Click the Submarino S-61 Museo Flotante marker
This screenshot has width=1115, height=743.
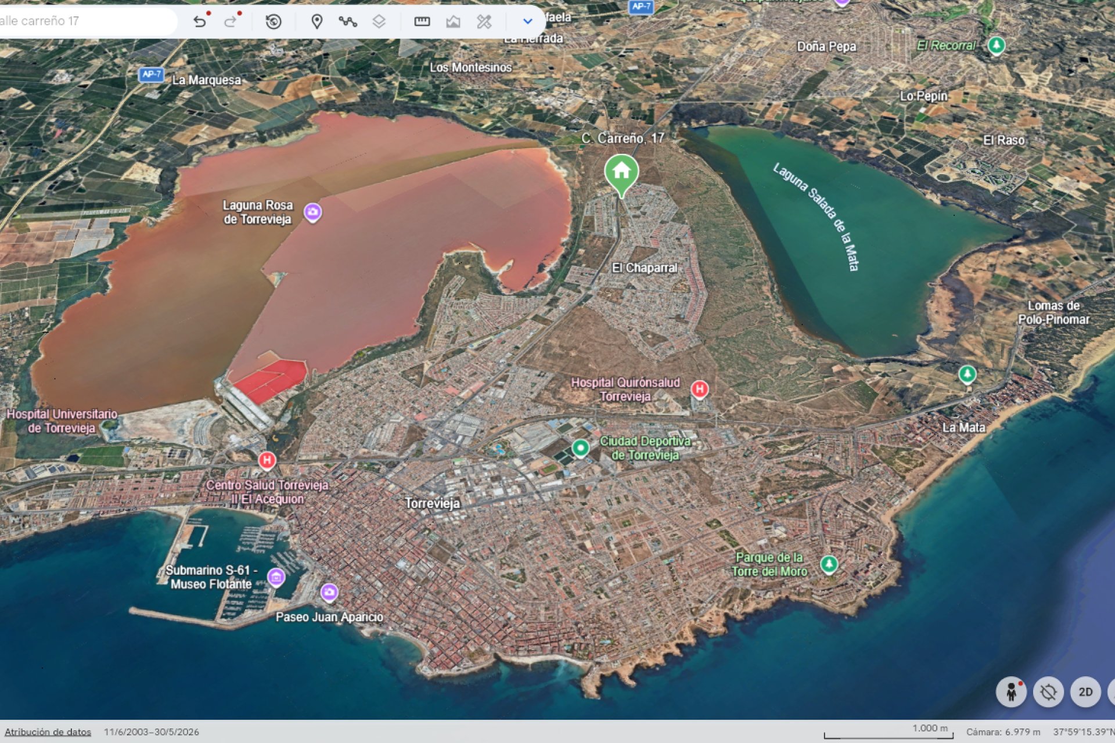click(276, 577)
